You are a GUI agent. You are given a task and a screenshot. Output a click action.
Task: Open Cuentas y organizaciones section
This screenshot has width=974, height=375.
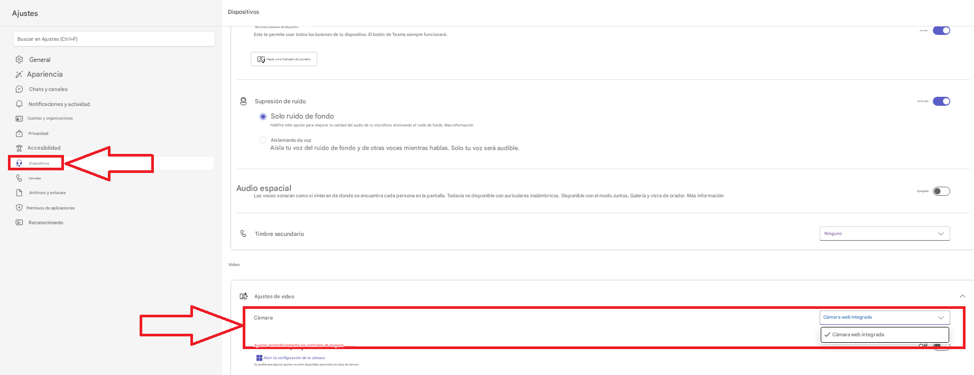tap(50, 118)
